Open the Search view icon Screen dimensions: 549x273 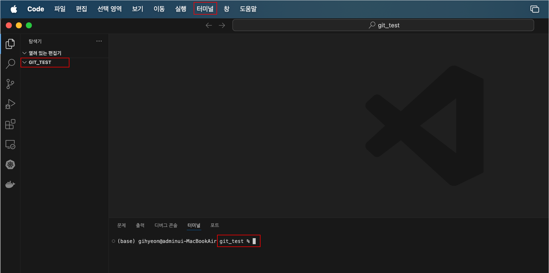(10, 64)
